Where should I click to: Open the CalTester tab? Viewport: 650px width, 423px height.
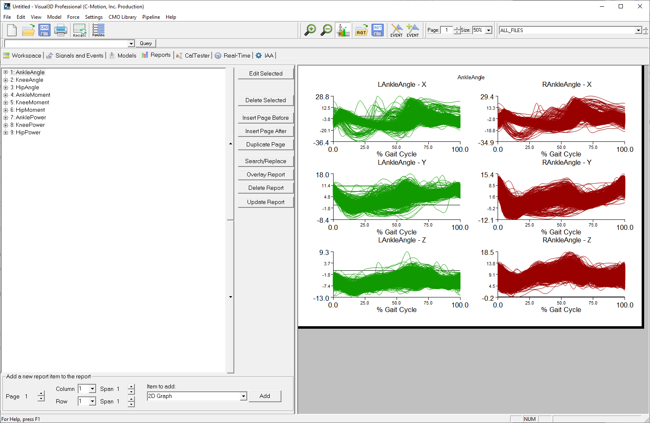(x=193, y=55)
